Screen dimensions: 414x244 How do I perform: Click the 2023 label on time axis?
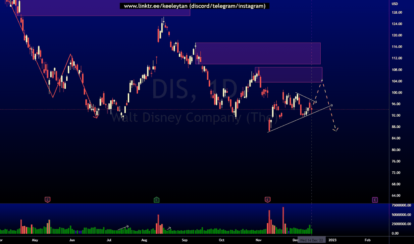(332, 240)
